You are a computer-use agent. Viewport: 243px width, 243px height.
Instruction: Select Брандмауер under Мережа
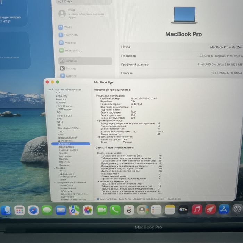coord(67,174)
